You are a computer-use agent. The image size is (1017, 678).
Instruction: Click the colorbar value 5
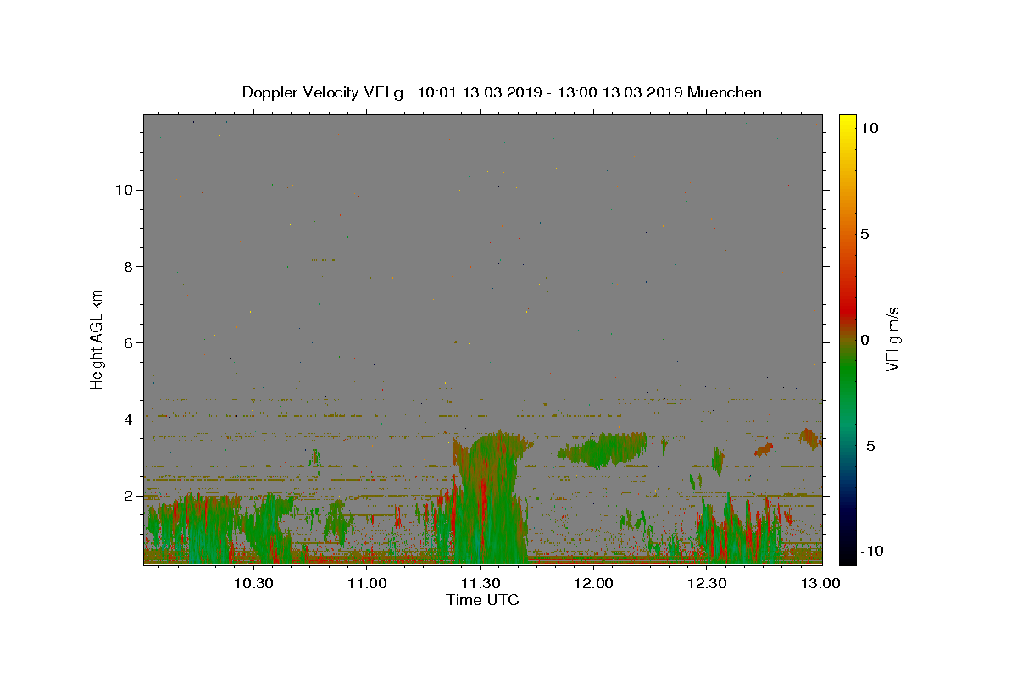coord(864,234)
